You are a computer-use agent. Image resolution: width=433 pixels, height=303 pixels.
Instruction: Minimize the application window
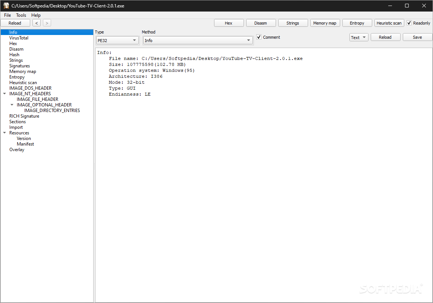tap(390, 6)
